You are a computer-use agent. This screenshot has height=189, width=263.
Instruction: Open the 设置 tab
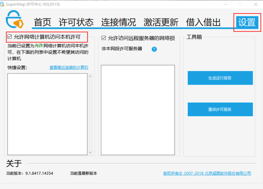(x=247, y=22)
